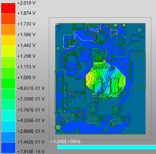Click the +7.814E-16 V minimum legend label

pos(31,151)
